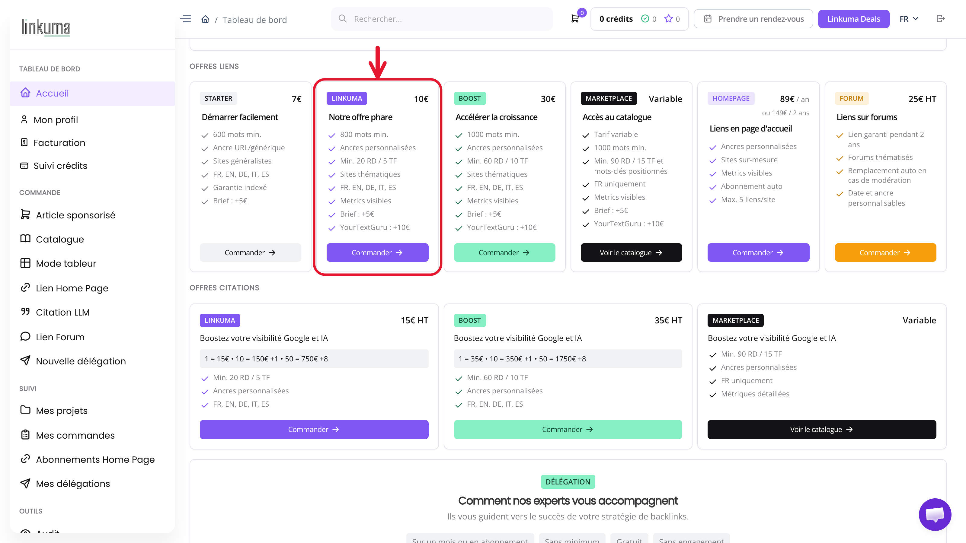
Task: Click the green check credits icon
Action: click(645, 19)
